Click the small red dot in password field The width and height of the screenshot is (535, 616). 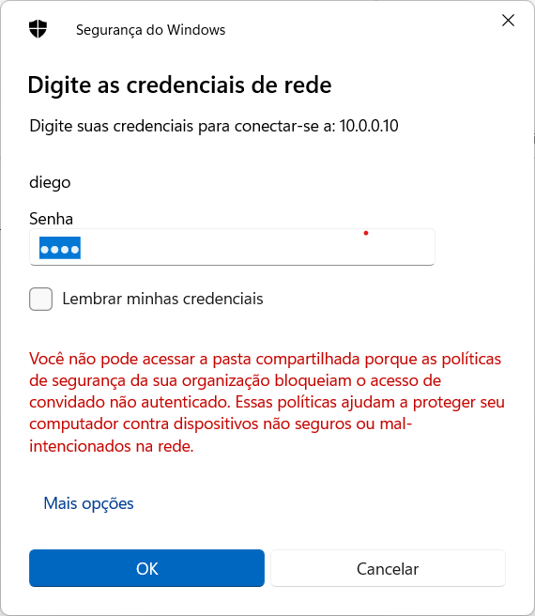pos(366,234)
